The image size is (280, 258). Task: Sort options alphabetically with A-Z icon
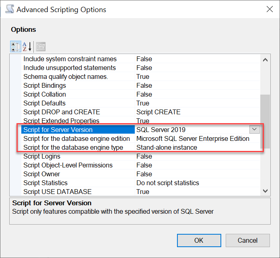click(x=27, y=47)
